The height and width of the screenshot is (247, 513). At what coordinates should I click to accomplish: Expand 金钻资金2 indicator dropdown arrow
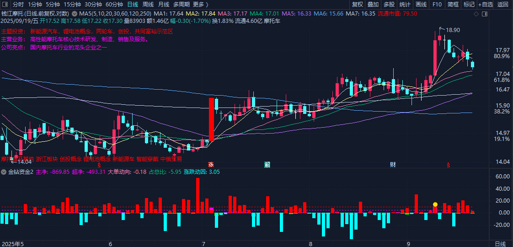coord(4,172)
